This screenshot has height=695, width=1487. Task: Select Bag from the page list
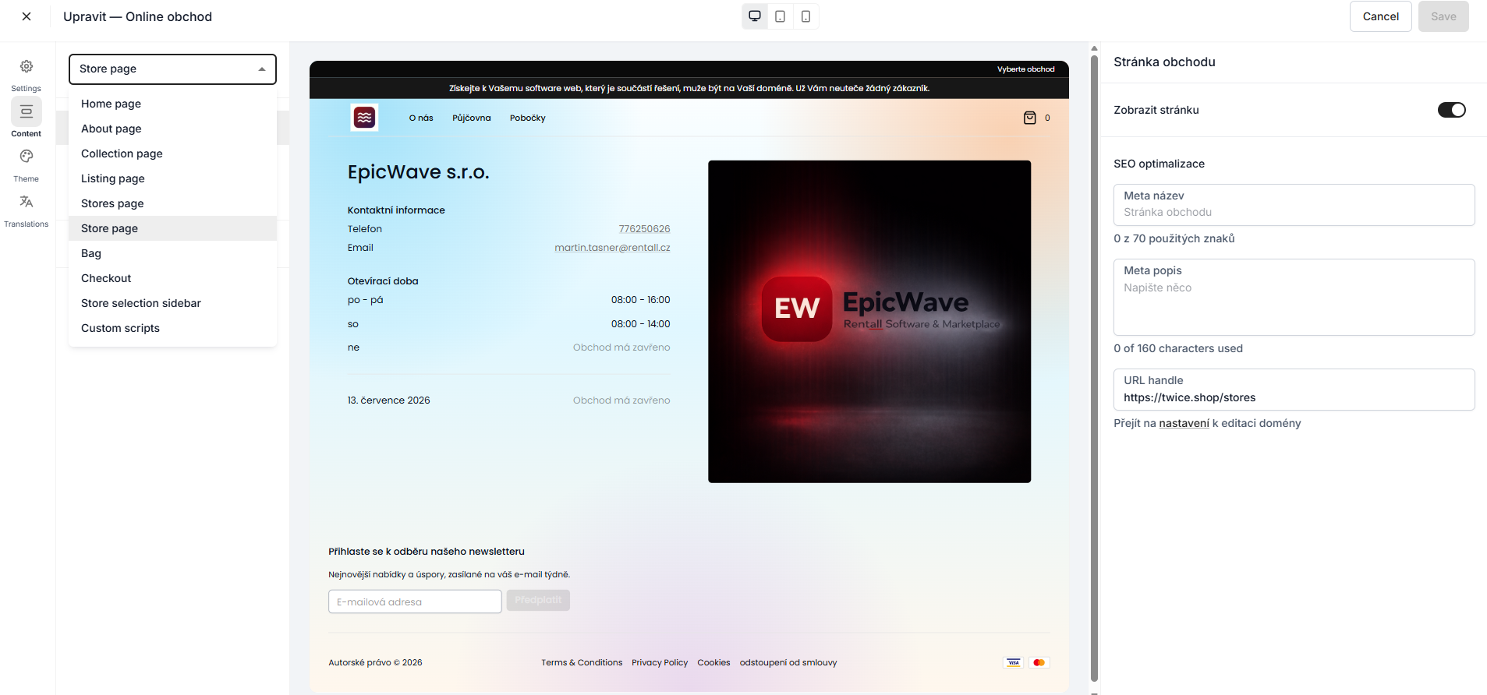[172, 253]
